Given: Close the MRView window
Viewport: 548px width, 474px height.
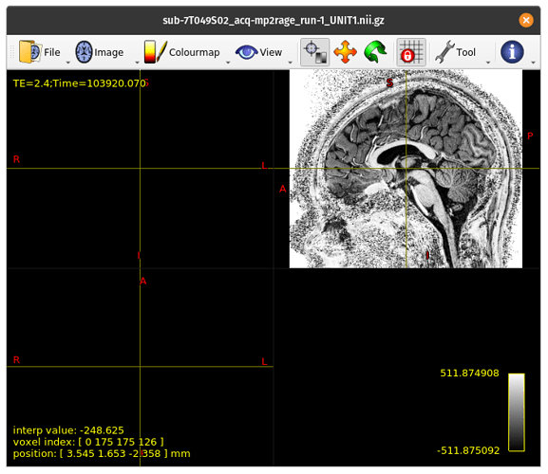Looking at the screenshot, I should pos(525,20).
